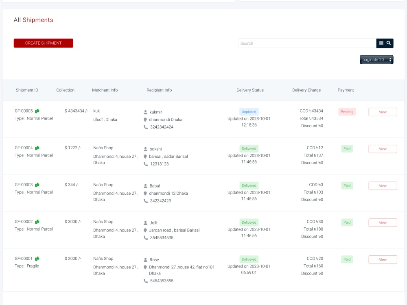This screenshot has width=407, height=305.
Task: Click phone icon beside 12313123
Action: pyautogui.click(x=146, y=164)
